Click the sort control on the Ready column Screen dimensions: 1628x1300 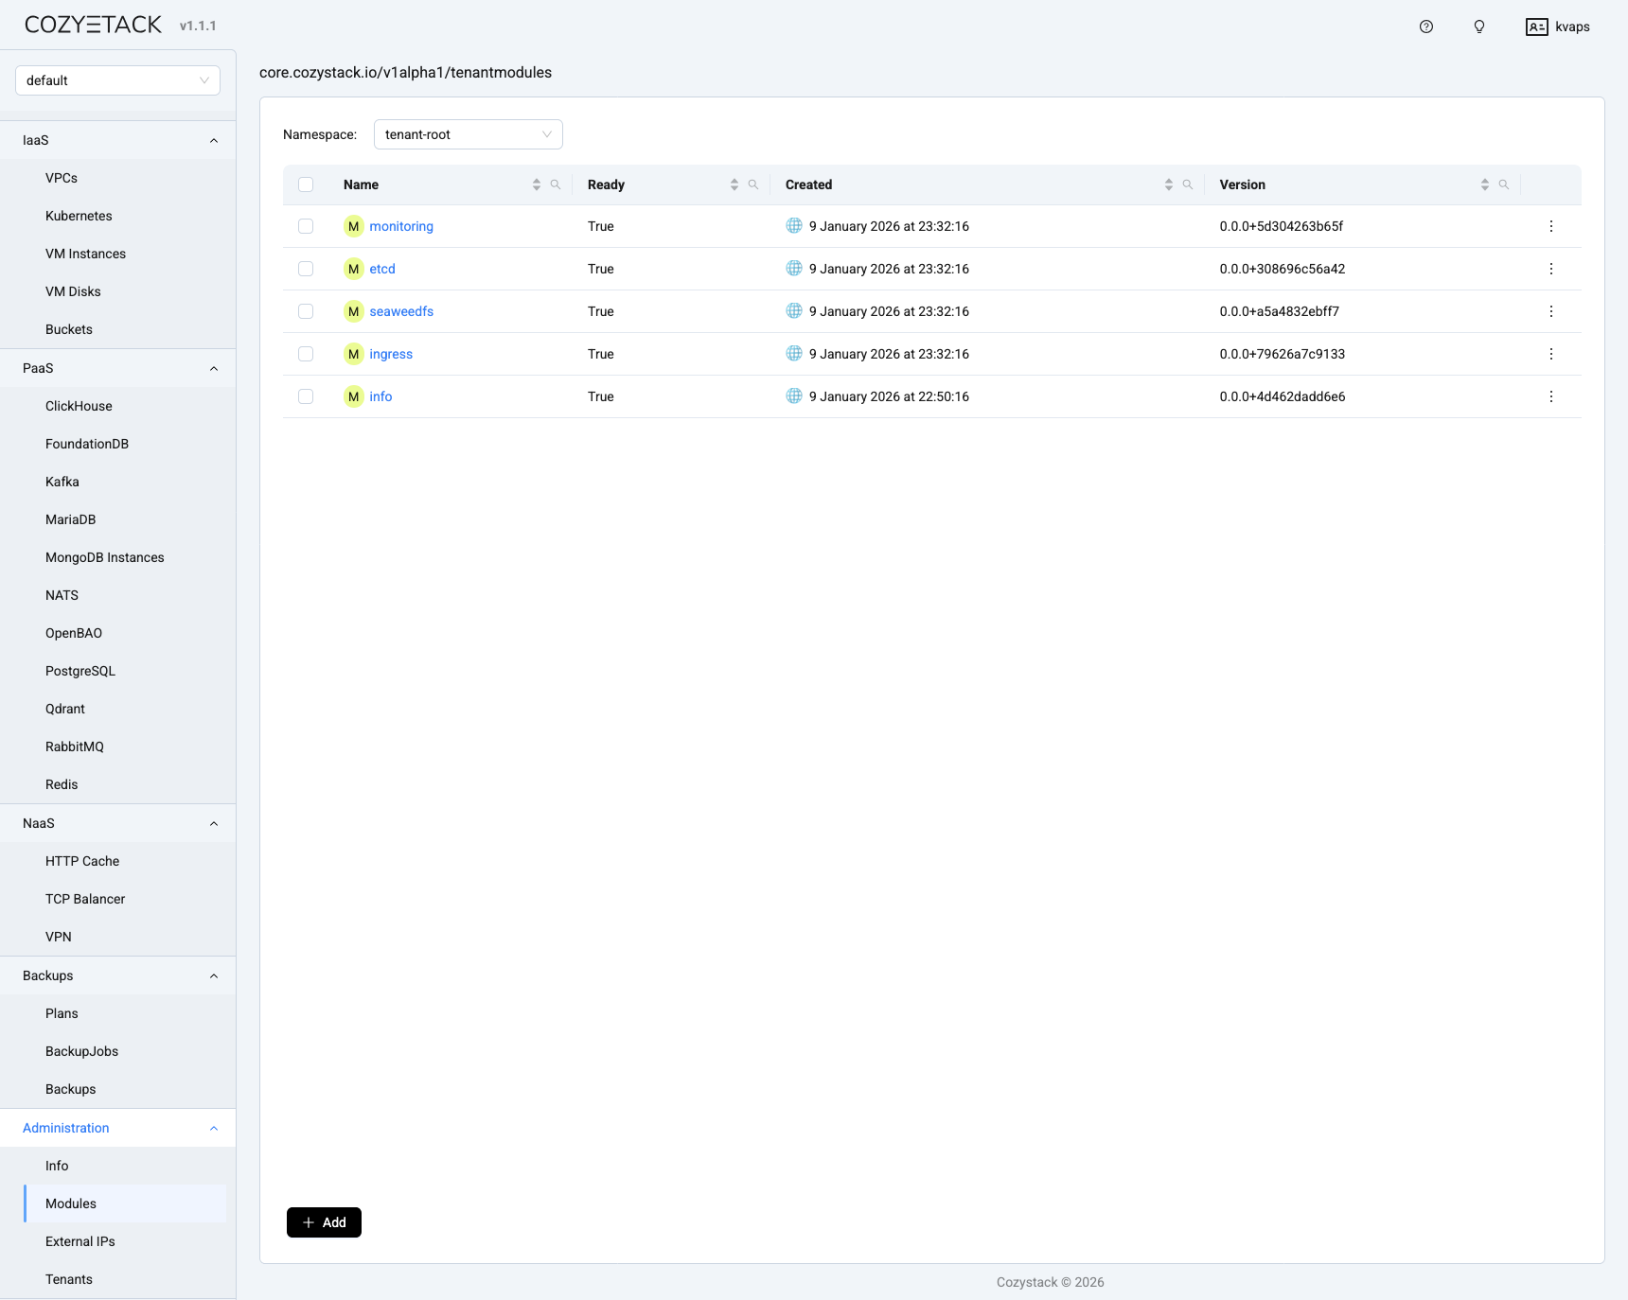(733, 184)
